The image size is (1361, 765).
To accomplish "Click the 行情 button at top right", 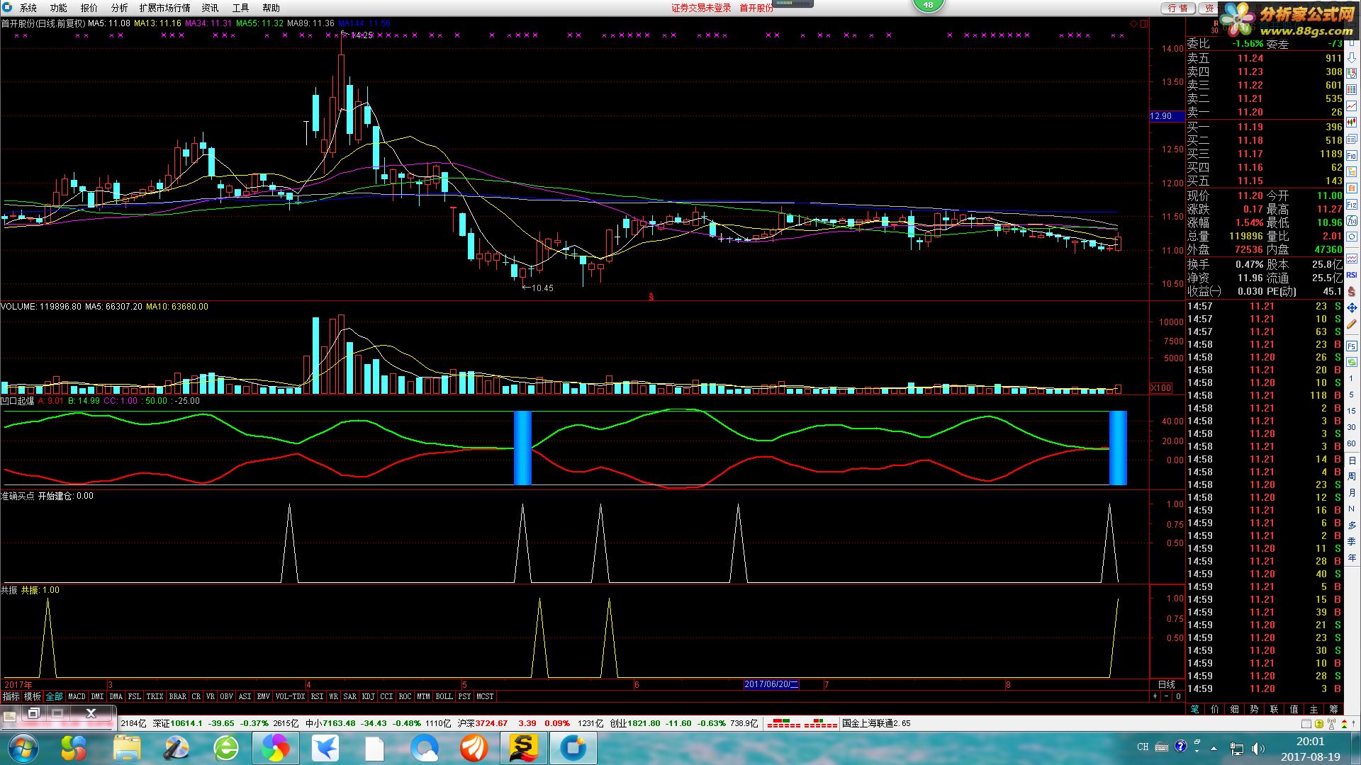I will tap(1178, 8).
